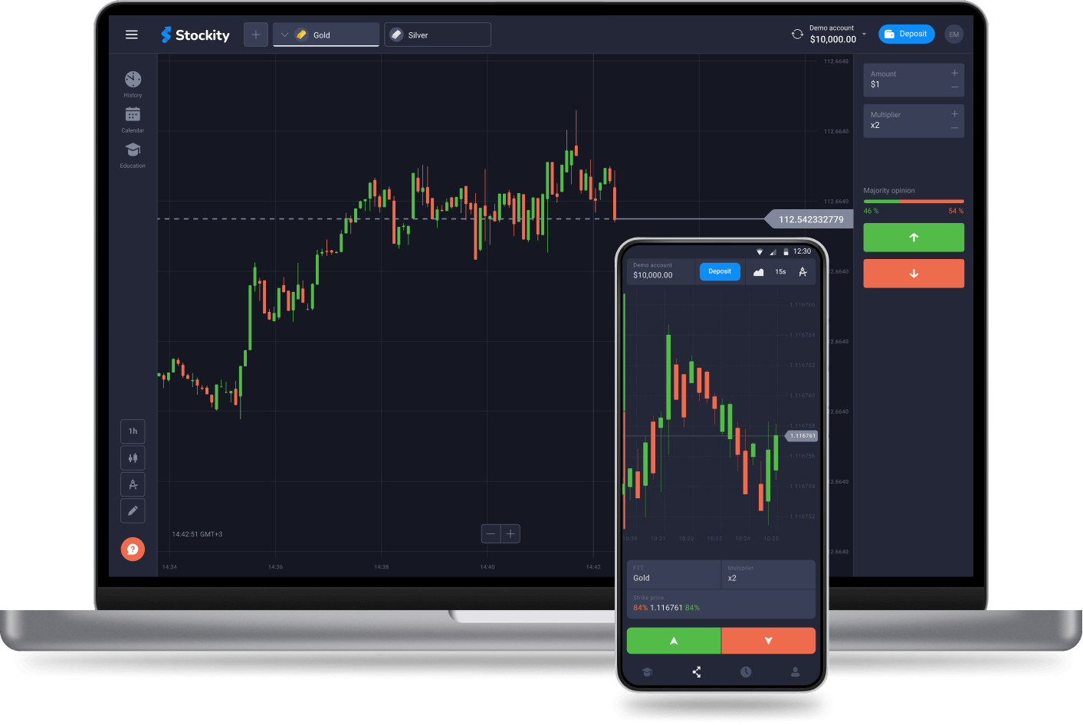1083x725 pixels.
Task: Open the orange support chat icon
Action: (133, 549)
